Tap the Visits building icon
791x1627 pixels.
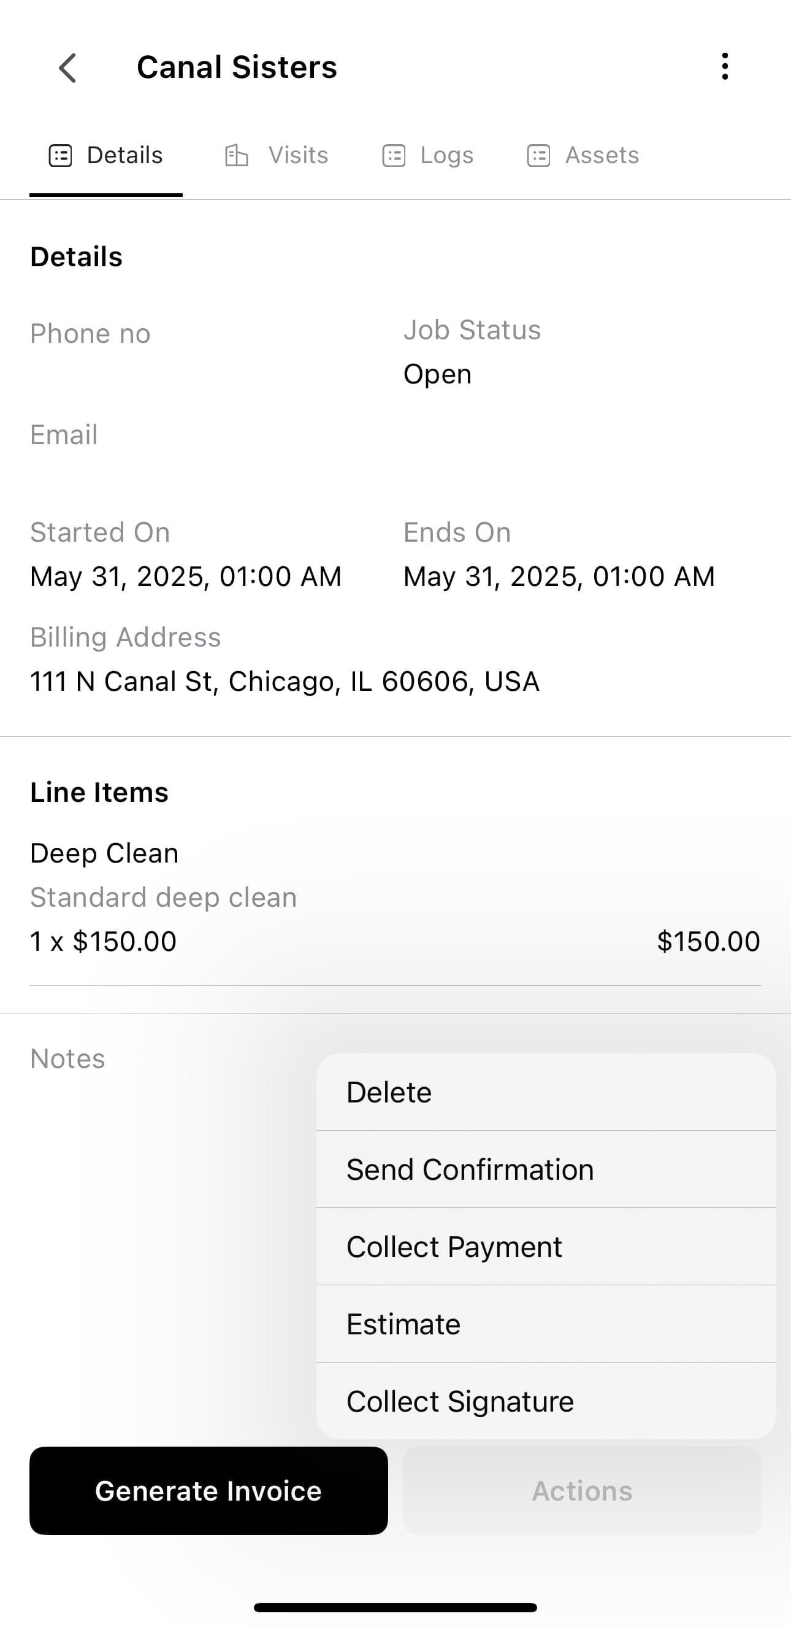[236, 155]
